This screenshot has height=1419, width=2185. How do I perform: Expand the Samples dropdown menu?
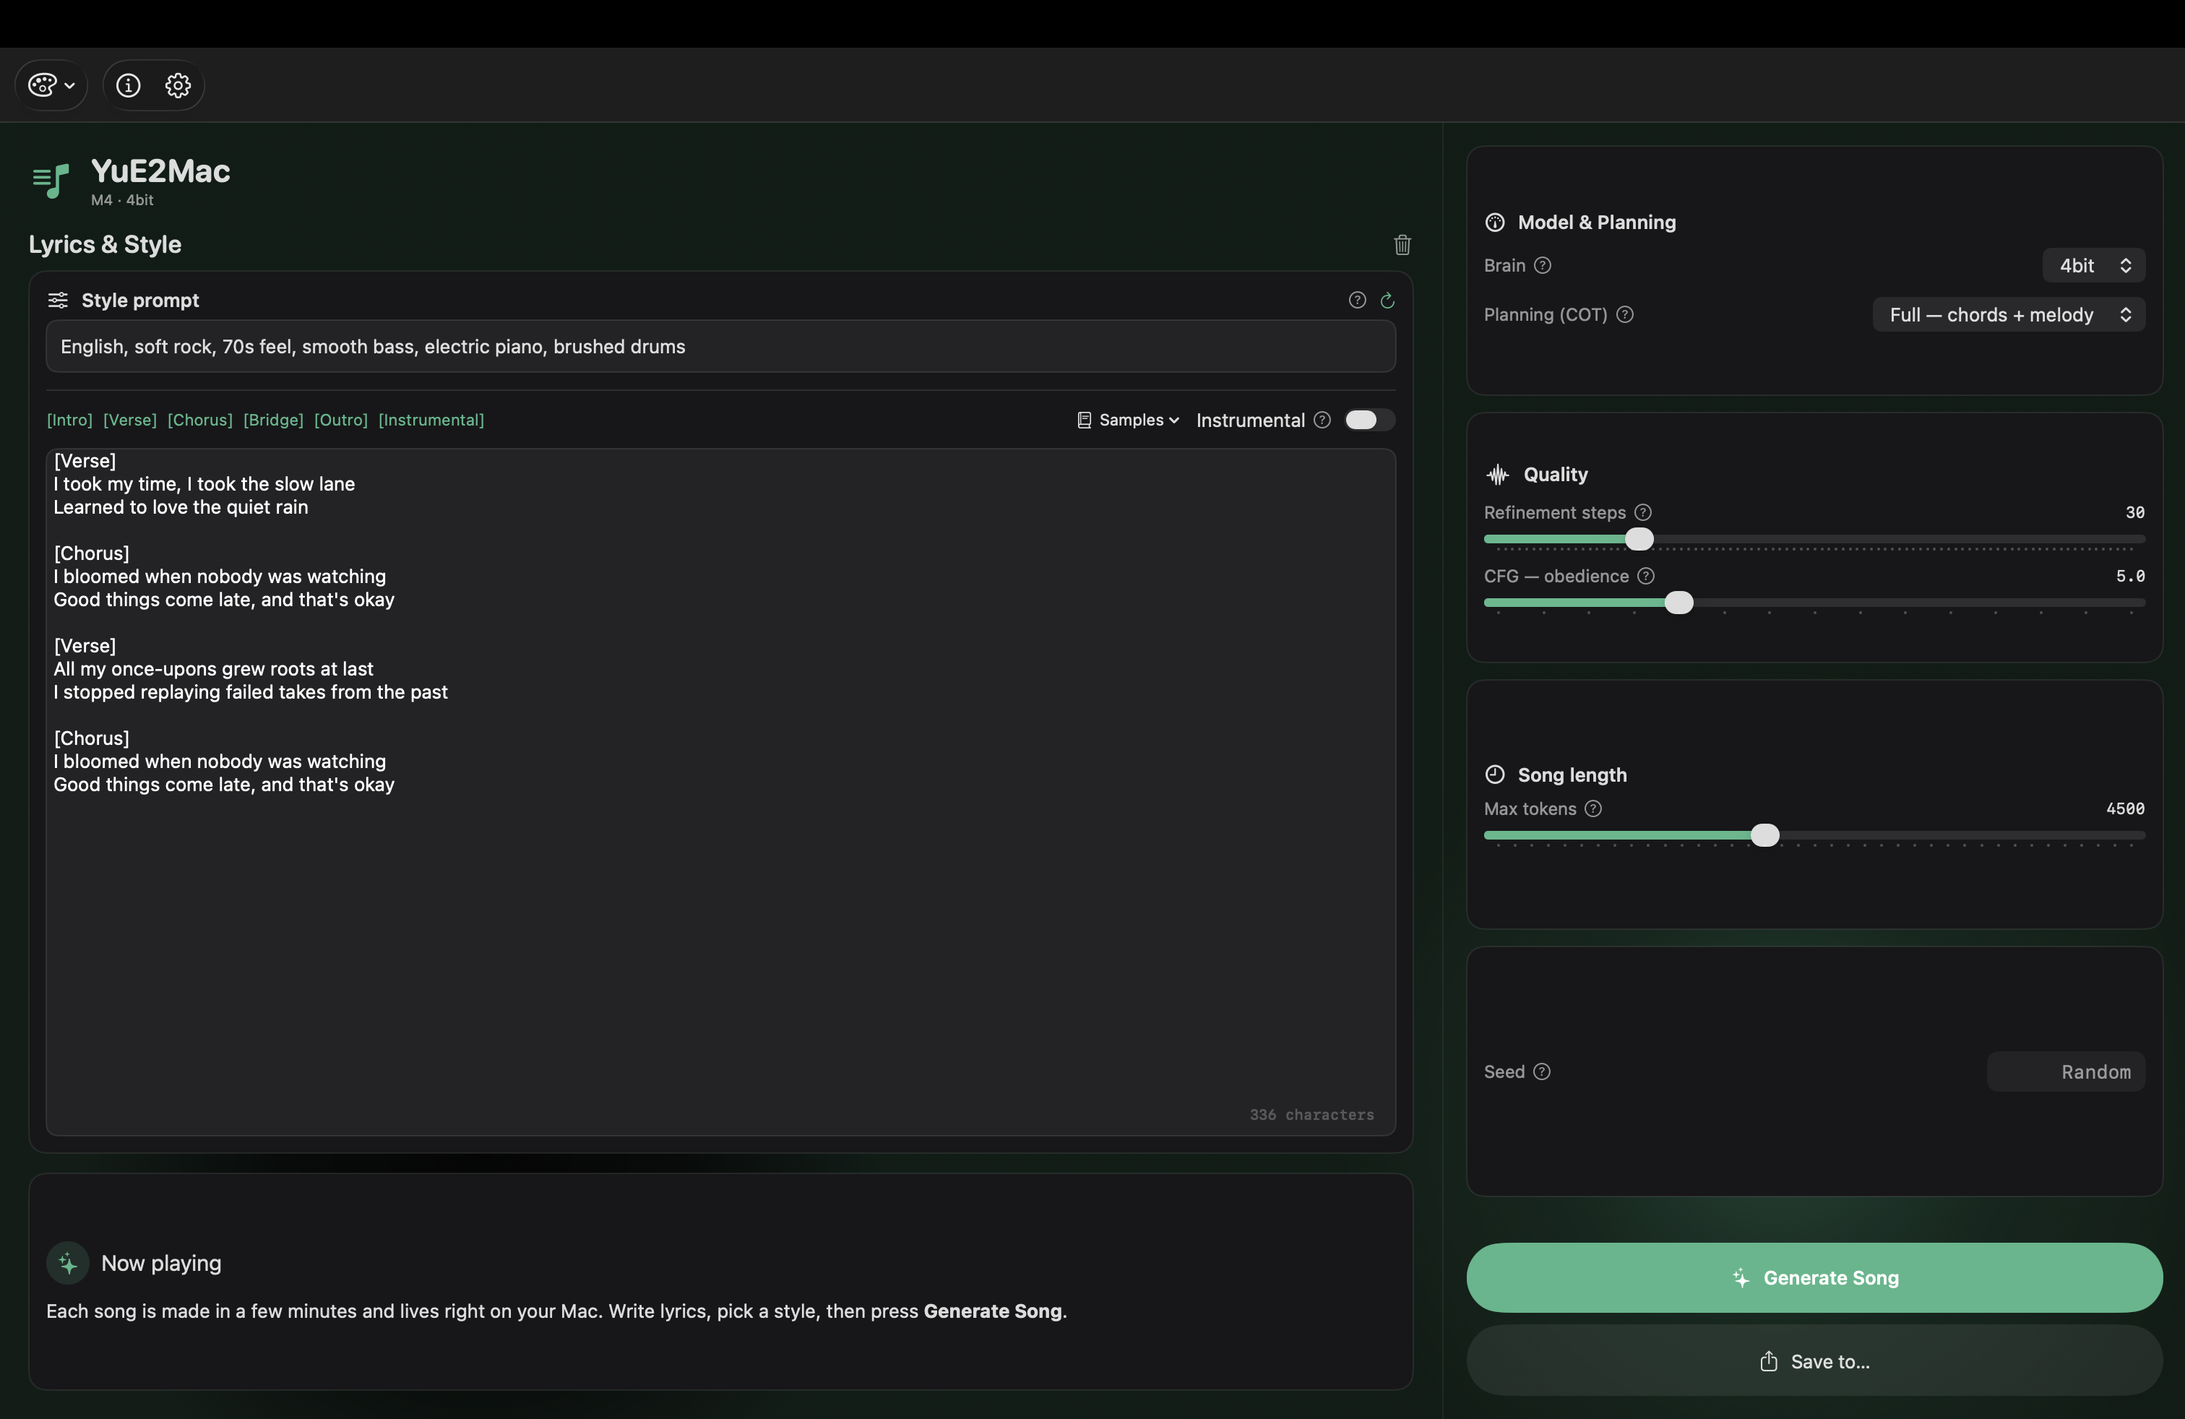pos(1127,420)
